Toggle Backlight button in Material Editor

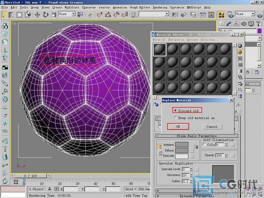coord(240,52)
